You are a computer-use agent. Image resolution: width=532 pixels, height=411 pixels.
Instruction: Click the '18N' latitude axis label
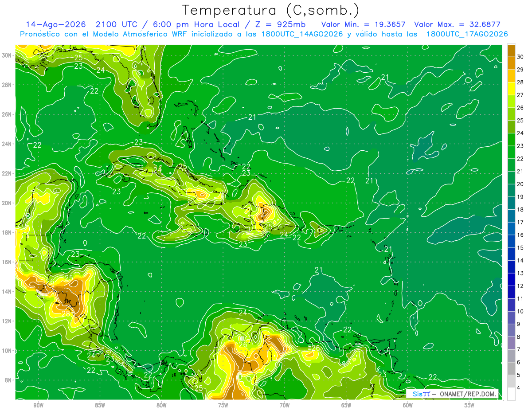click(7, 232)
